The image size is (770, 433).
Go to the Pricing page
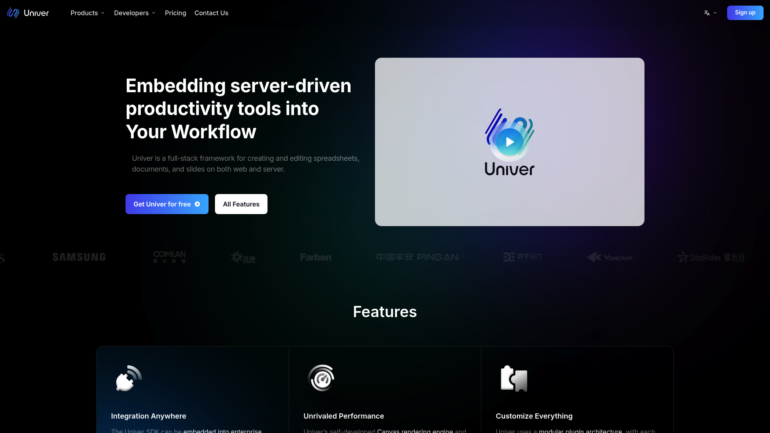pyautogui.click(x=175, y=13)
